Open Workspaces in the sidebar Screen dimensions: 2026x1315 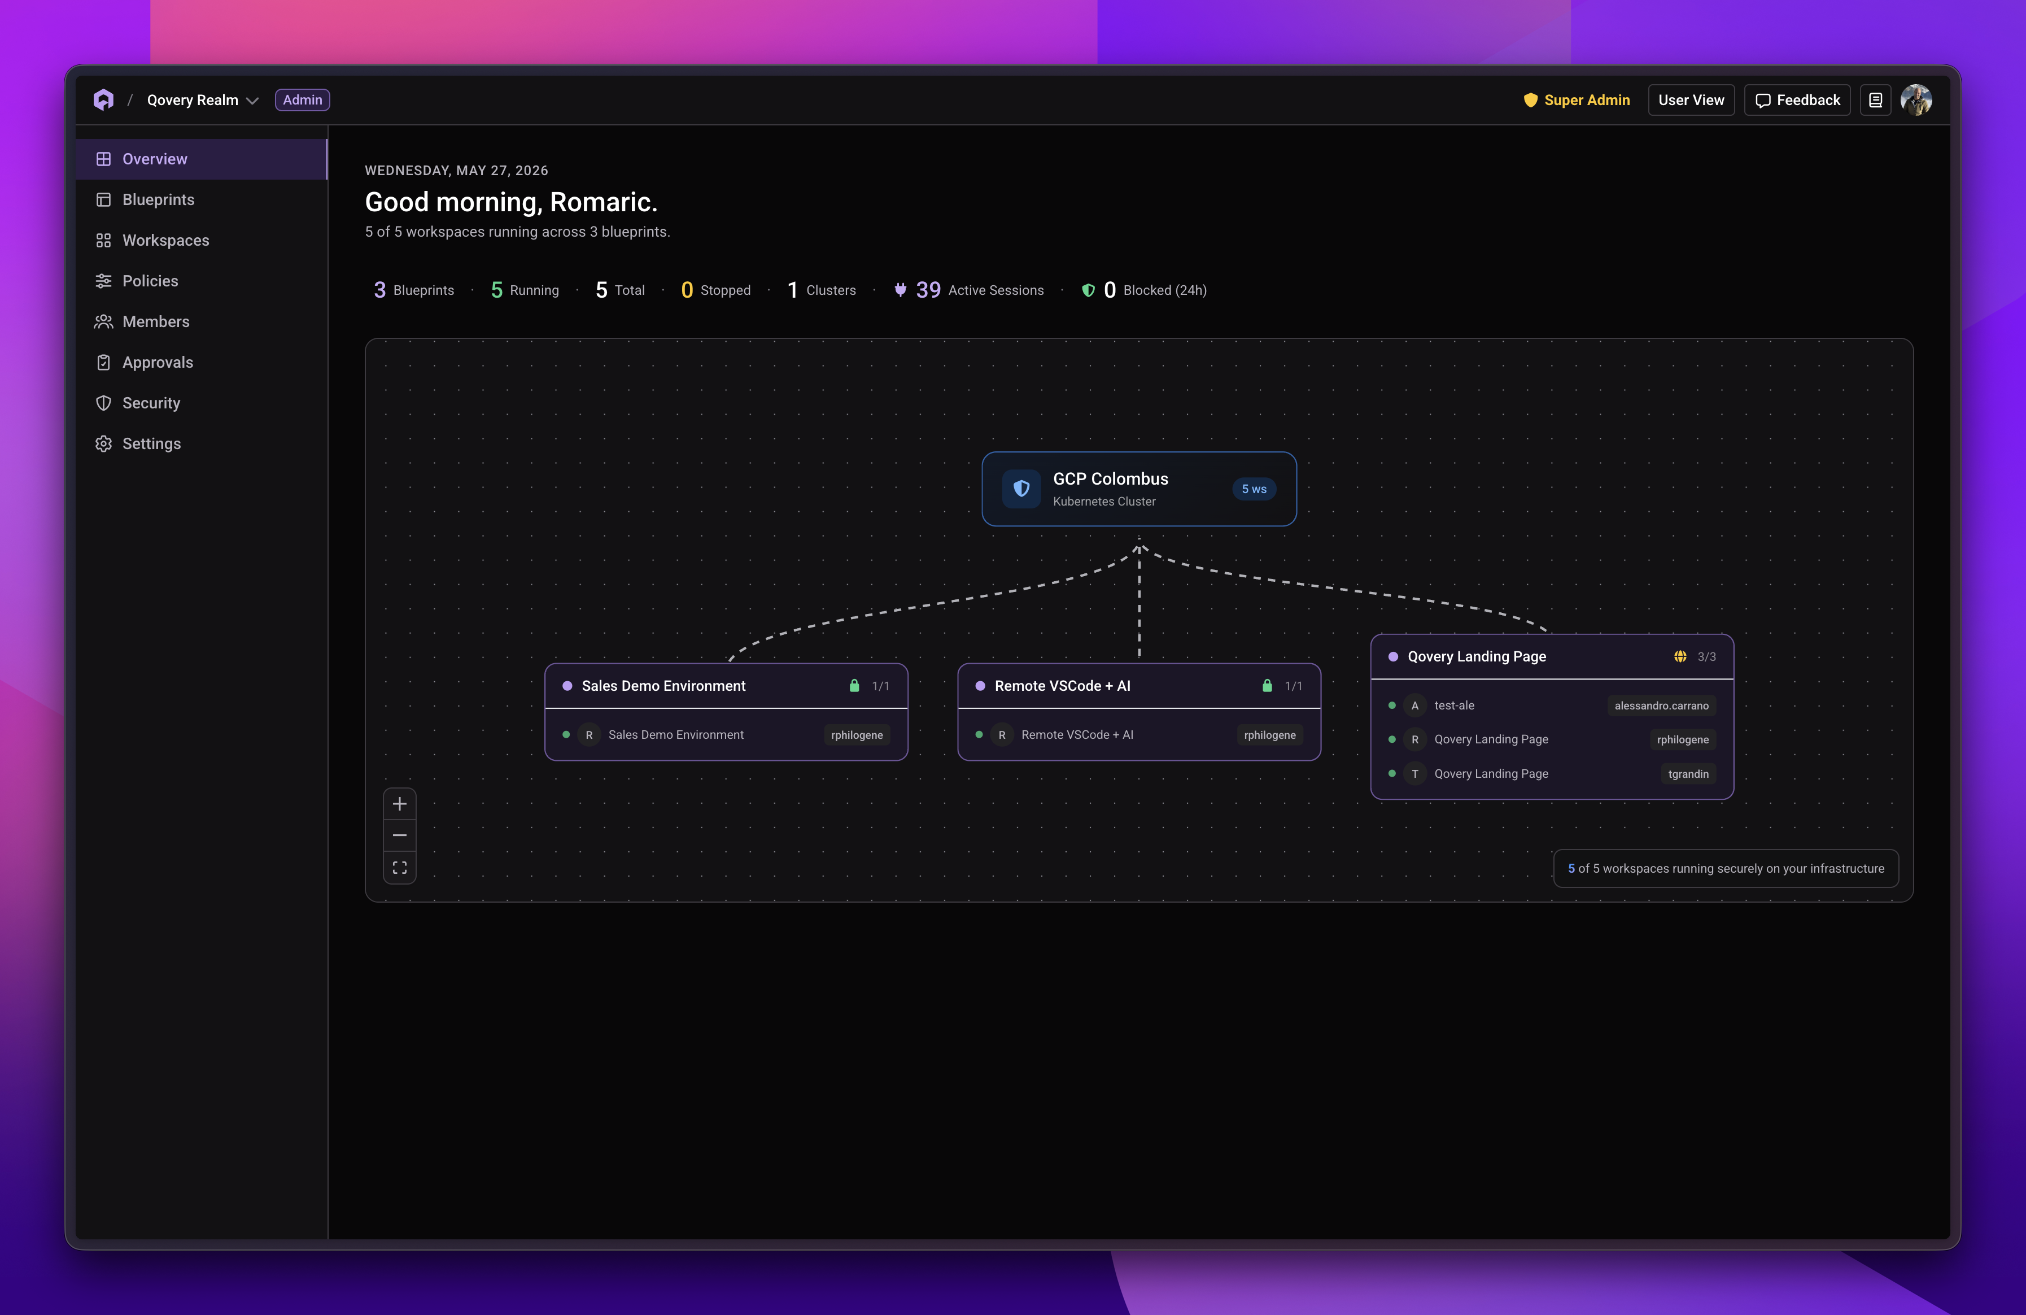pos(202,240)
